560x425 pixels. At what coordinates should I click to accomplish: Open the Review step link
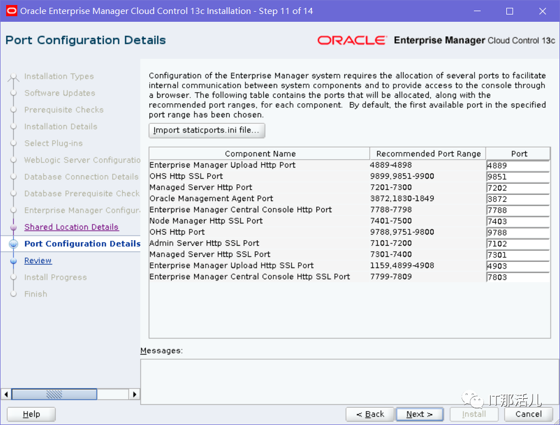[x=38, y=261]
